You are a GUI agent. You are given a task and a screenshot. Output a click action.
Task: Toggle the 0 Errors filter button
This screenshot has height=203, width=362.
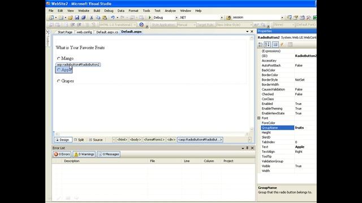pos(62,154)
